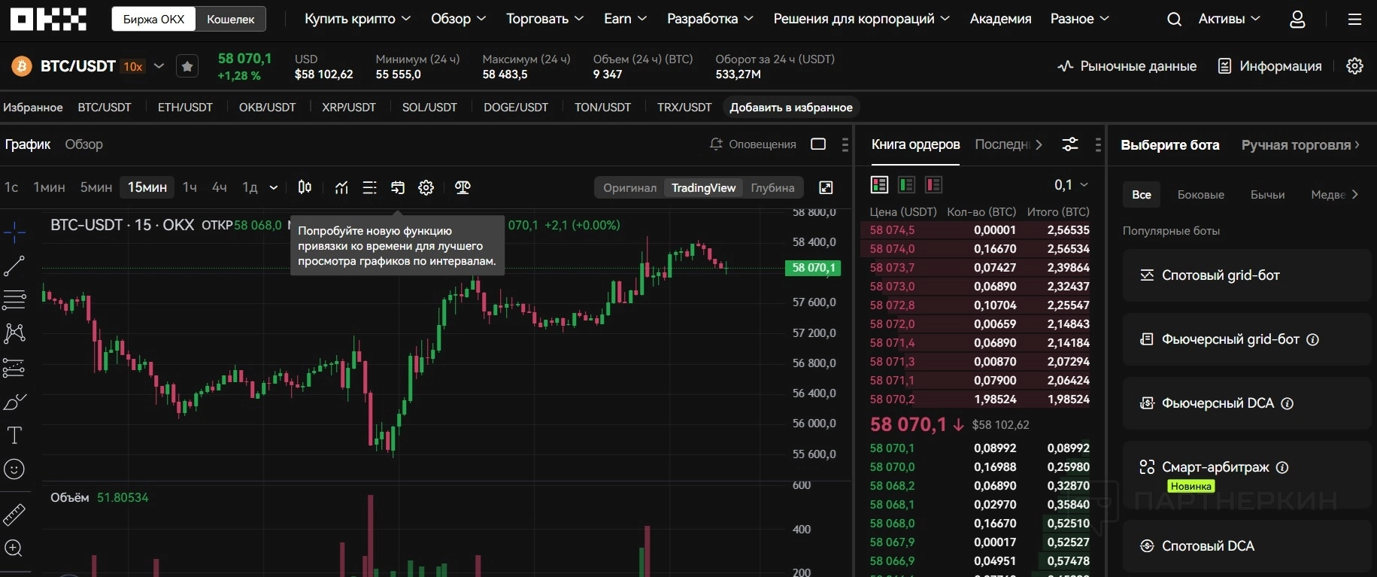Click the balance scale compare icon
This screenshot has width=1377, height=577.
click(x=463, y=187)
